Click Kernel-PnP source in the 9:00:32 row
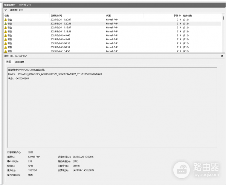 pos(112,43)
